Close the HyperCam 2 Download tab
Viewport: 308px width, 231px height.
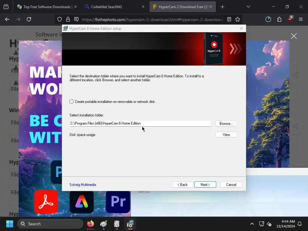(x=211, y=7)
